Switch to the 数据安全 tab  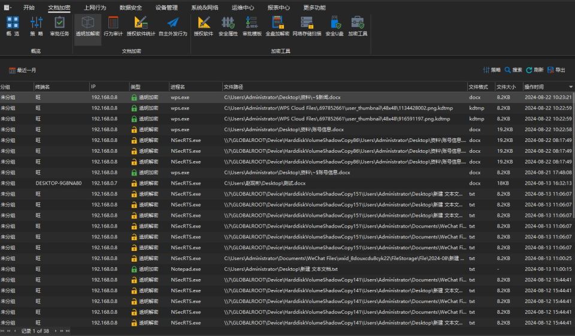click(131, 7)
